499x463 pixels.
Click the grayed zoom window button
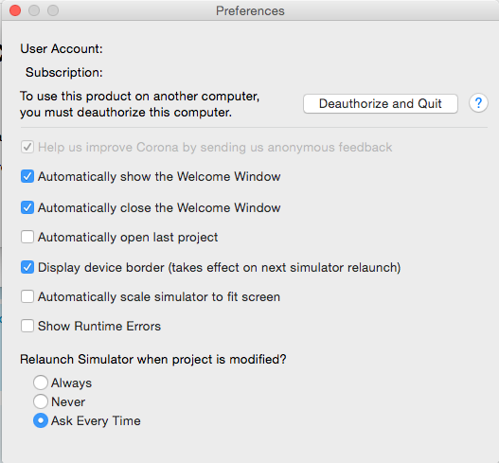click(x=53, y=10)
